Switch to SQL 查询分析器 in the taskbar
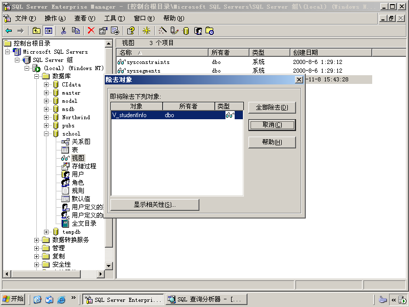Viewport: 409px width, 307px height. [207, 299]
